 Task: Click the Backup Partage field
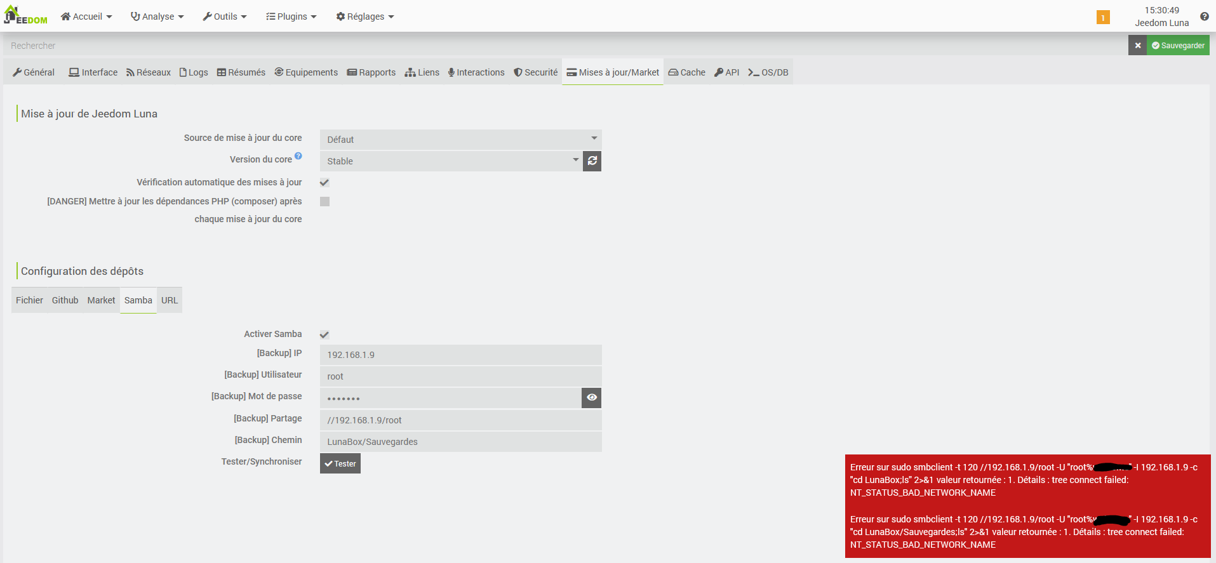click(461, 420)
